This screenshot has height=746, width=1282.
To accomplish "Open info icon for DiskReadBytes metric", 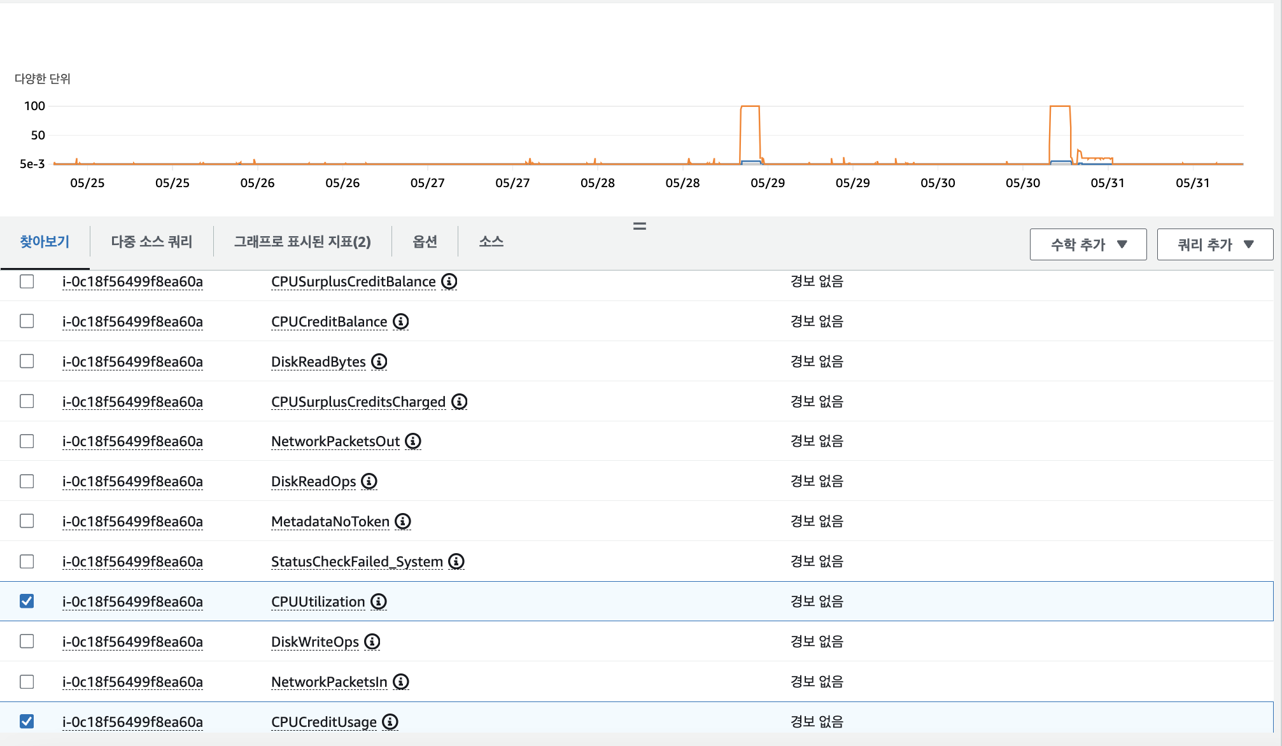I will (379, 362).
